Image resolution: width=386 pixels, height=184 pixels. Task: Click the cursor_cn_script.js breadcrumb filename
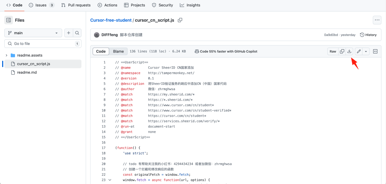[x=155, y=20]
